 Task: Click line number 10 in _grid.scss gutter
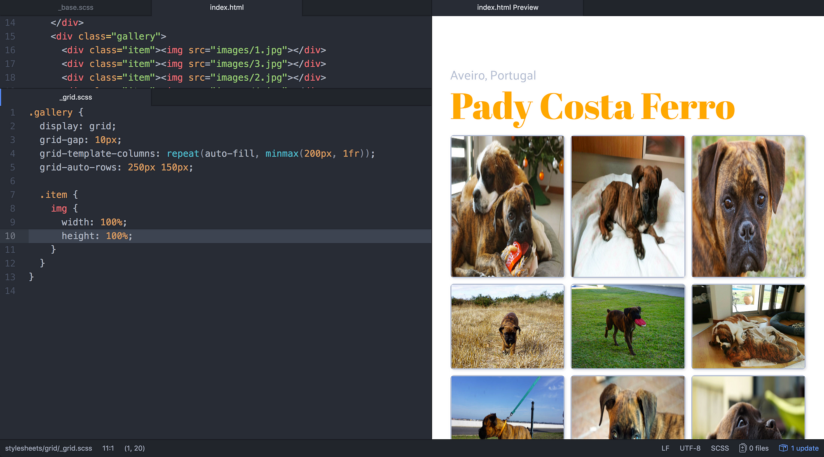tap(10, 236)
